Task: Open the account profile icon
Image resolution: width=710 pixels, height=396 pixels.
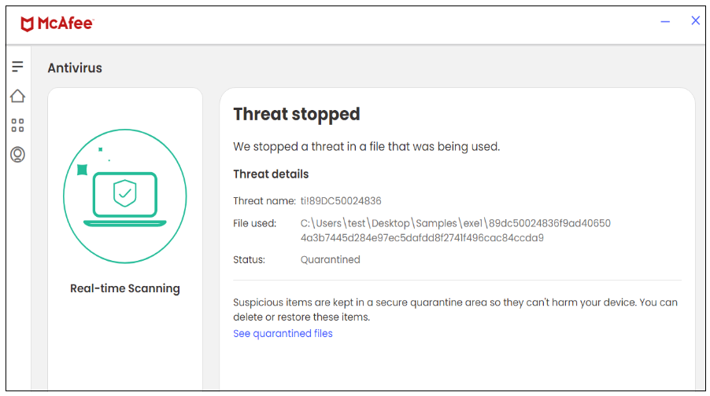Action: pyautogui.click(x=17, y=155)
